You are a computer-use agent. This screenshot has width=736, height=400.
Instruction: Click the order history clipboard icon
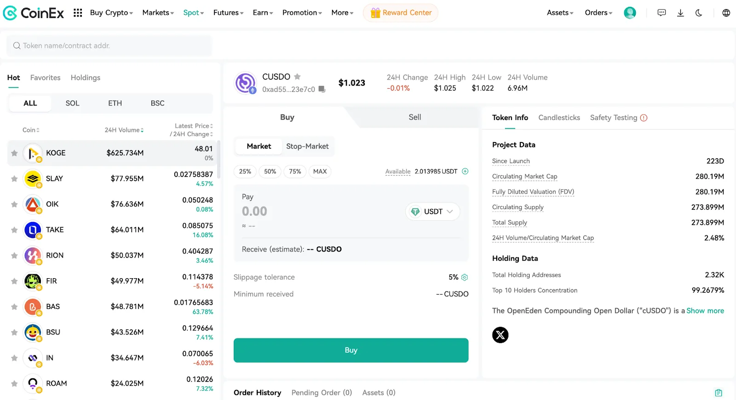[x=719, y=393]
